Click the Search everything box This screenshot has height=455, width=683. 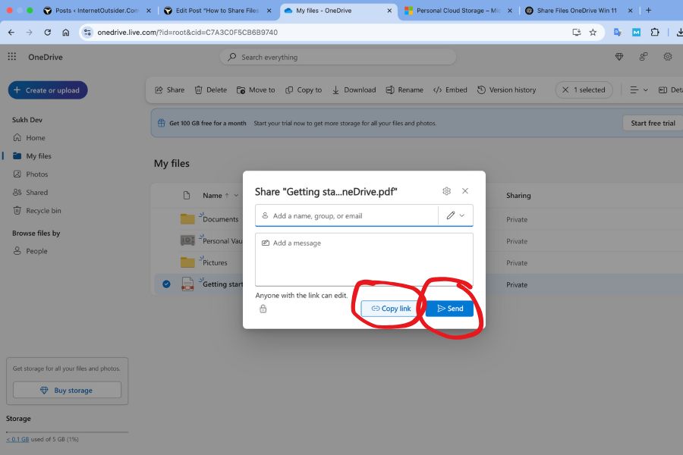[338, 57]
